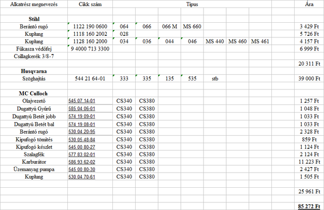Screen dimensions: 324x210
Task: Select the Fűkasza védőfej cell
Action: point(34,49)
